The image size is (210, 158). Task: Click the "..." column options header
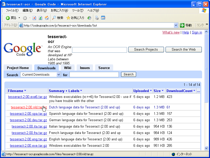[199, 91]
